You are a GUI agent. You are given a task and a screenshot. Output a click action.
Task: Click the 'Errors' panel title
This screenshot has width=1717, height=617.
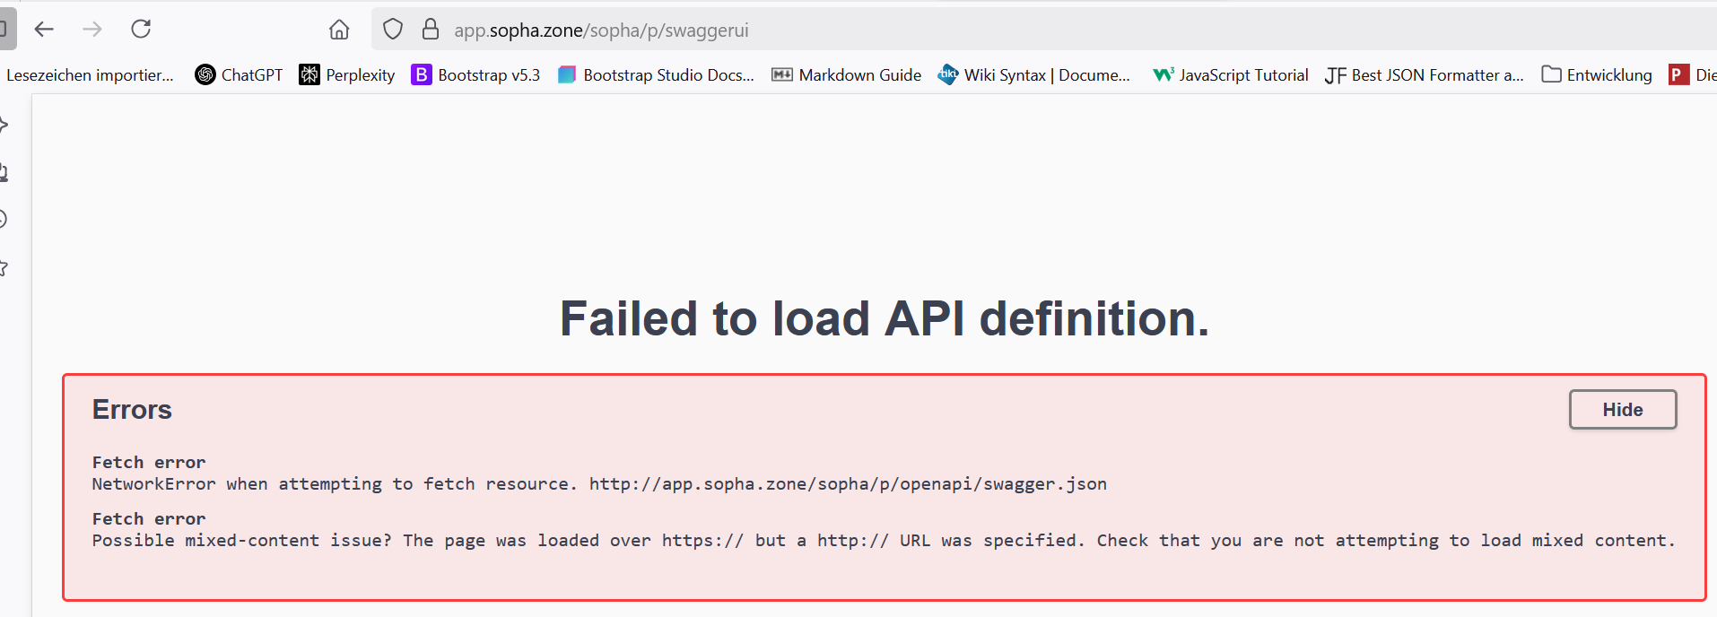click(132, 410)
